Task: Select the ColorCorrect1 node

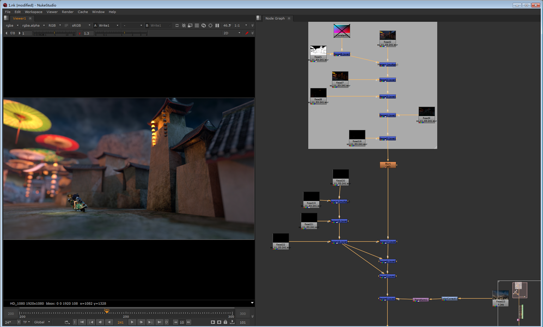Action: pos(449,298)
